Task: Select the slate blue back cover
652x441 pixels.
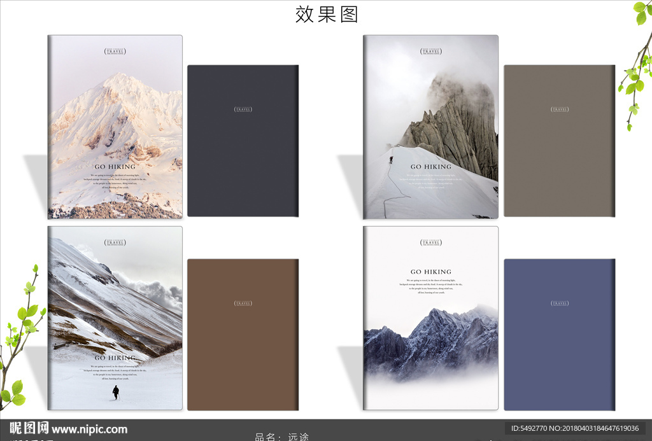Action: tap(559, 335)
